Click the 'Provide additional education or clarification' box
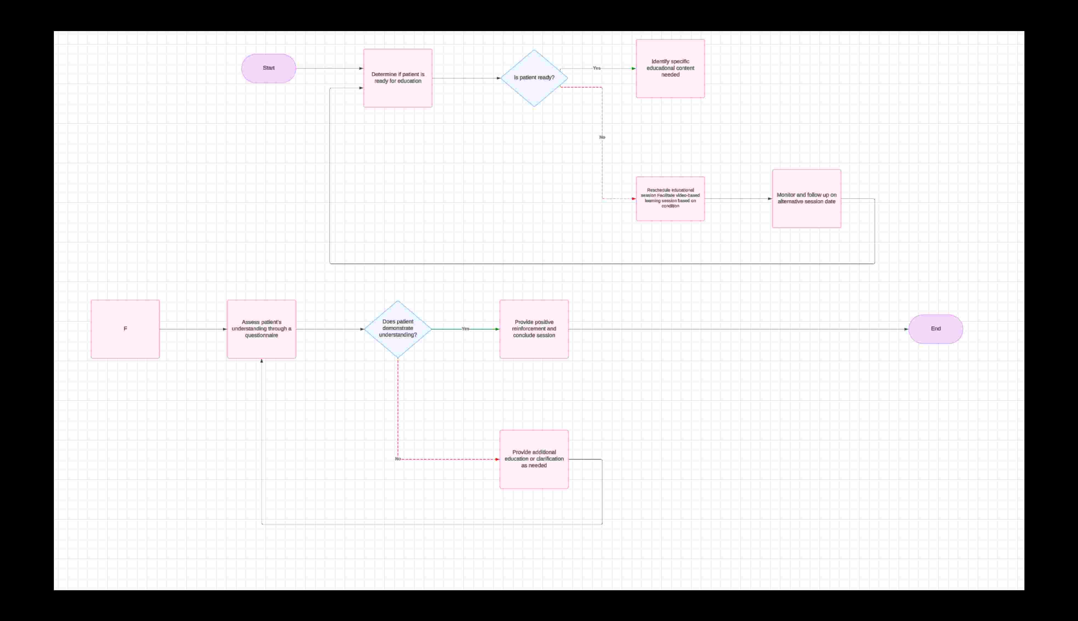1078x621 pixels. 534,459
